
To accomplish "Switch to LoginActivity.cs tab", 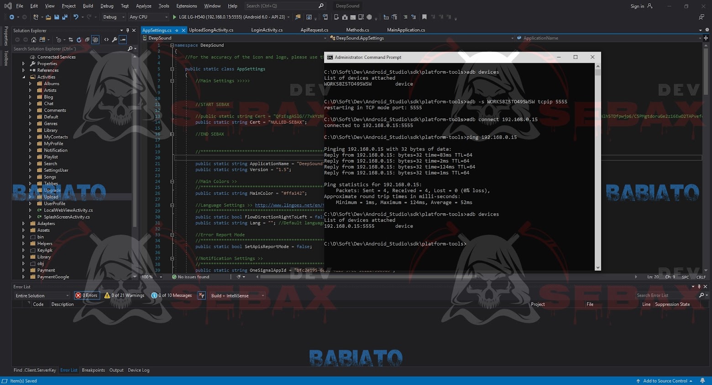I will pos(267,30).
